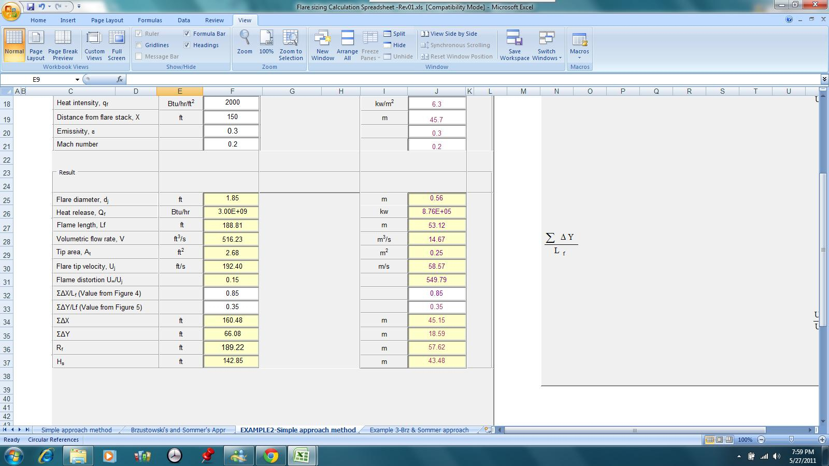Screen dimensions: 829x466
Task: Open the Simple approach method sheet tab
Action: [x=76, y=430]
